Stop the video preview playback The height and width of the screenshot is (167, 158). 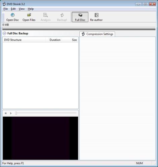point(6,113)
